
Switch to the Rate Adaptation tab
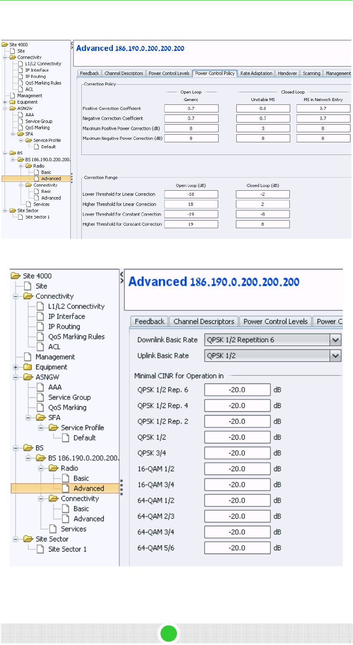point(256,73)
